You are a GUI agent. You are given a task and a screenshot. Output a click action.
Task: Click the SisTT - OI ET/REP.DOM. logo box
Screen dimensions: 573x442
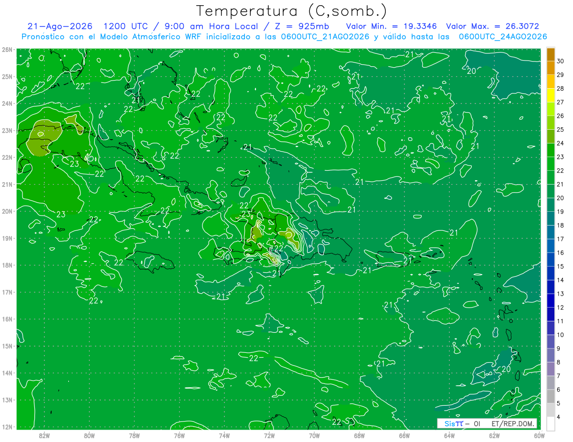(487, 423)
